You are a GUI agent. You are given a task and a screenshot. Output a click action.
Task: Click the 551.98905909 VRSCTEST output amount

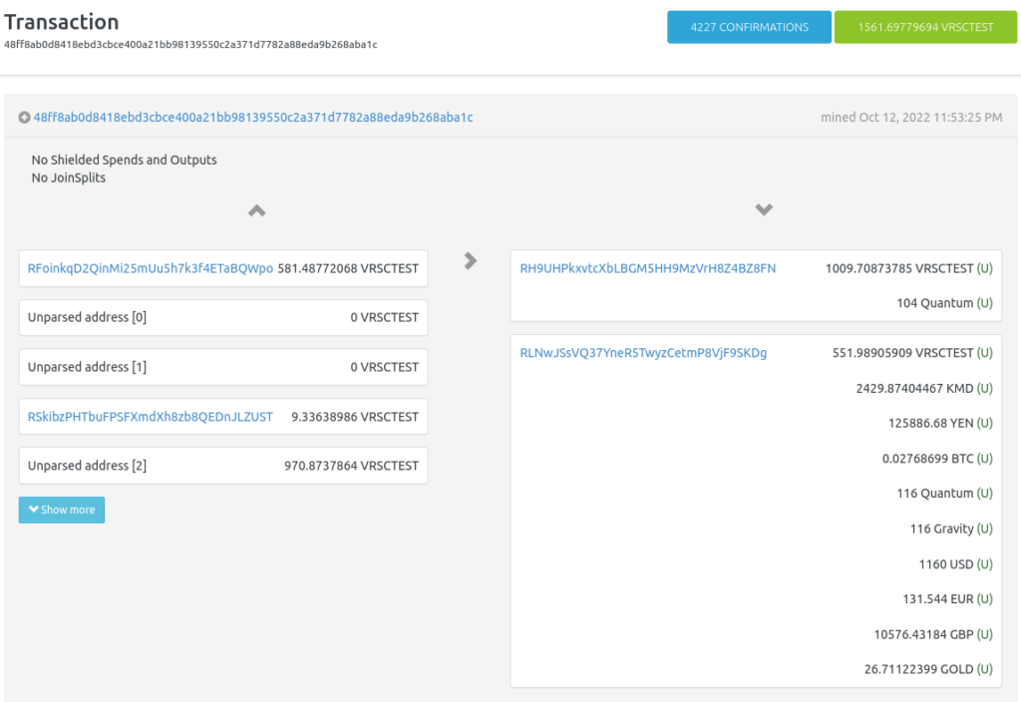tap(903, 353)
